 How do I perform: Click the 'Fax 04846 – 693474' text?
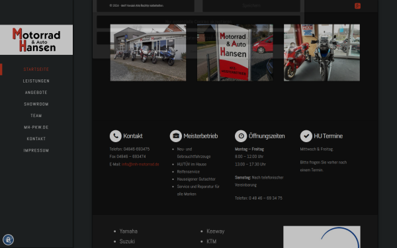(128, 156)
